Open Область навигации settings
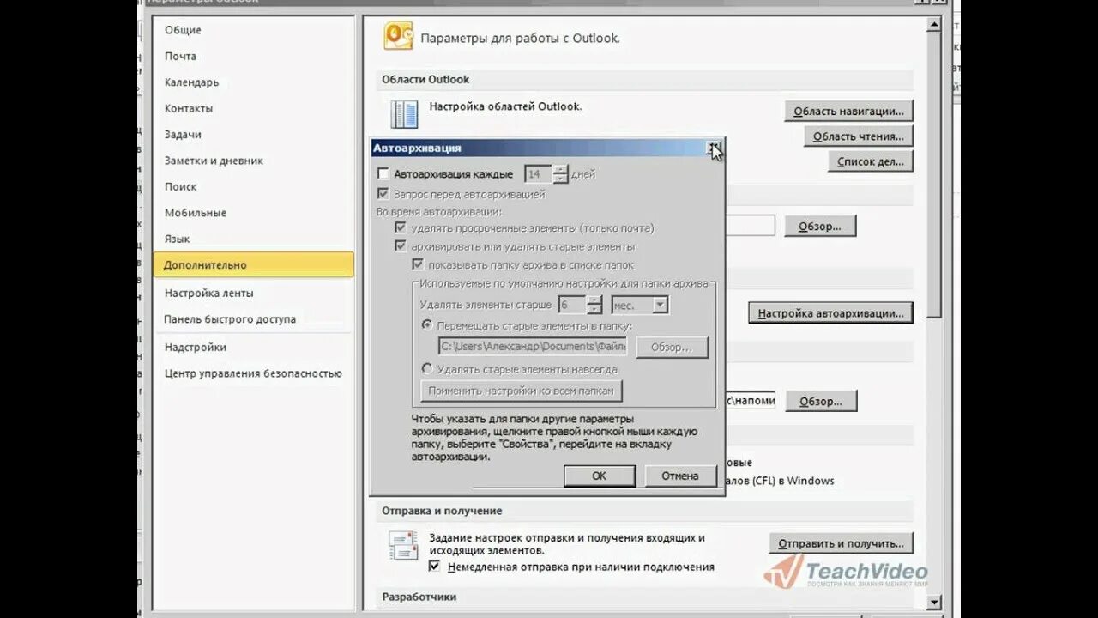Screen dimensions: 1098x618 pyautogui.click(x=850, y=110)
